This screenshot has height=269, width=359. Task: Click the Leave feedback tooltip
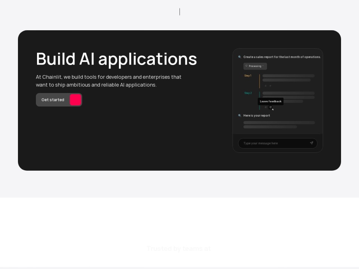tap(271, 101)
